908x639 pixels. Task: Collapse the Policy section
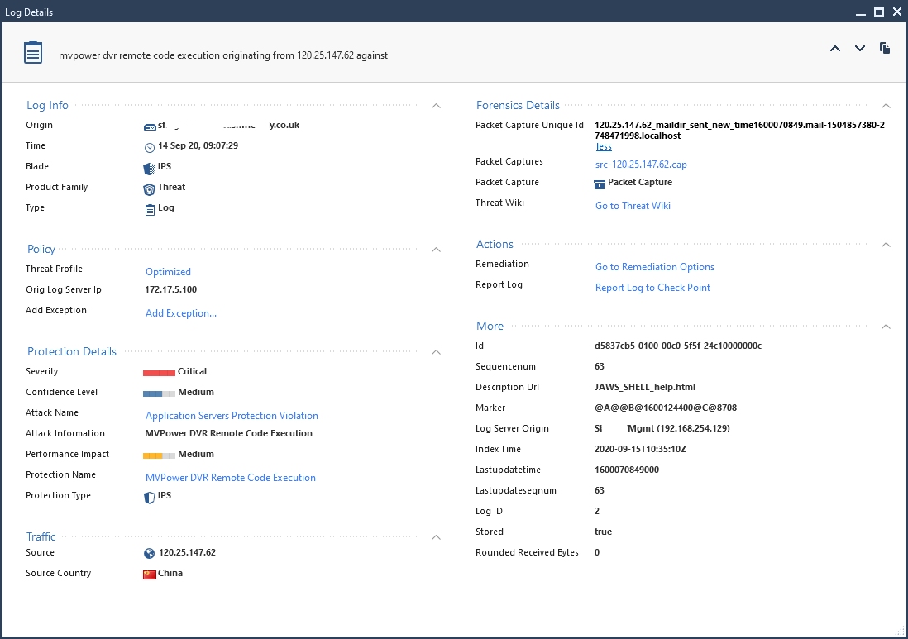coord(437,250)
